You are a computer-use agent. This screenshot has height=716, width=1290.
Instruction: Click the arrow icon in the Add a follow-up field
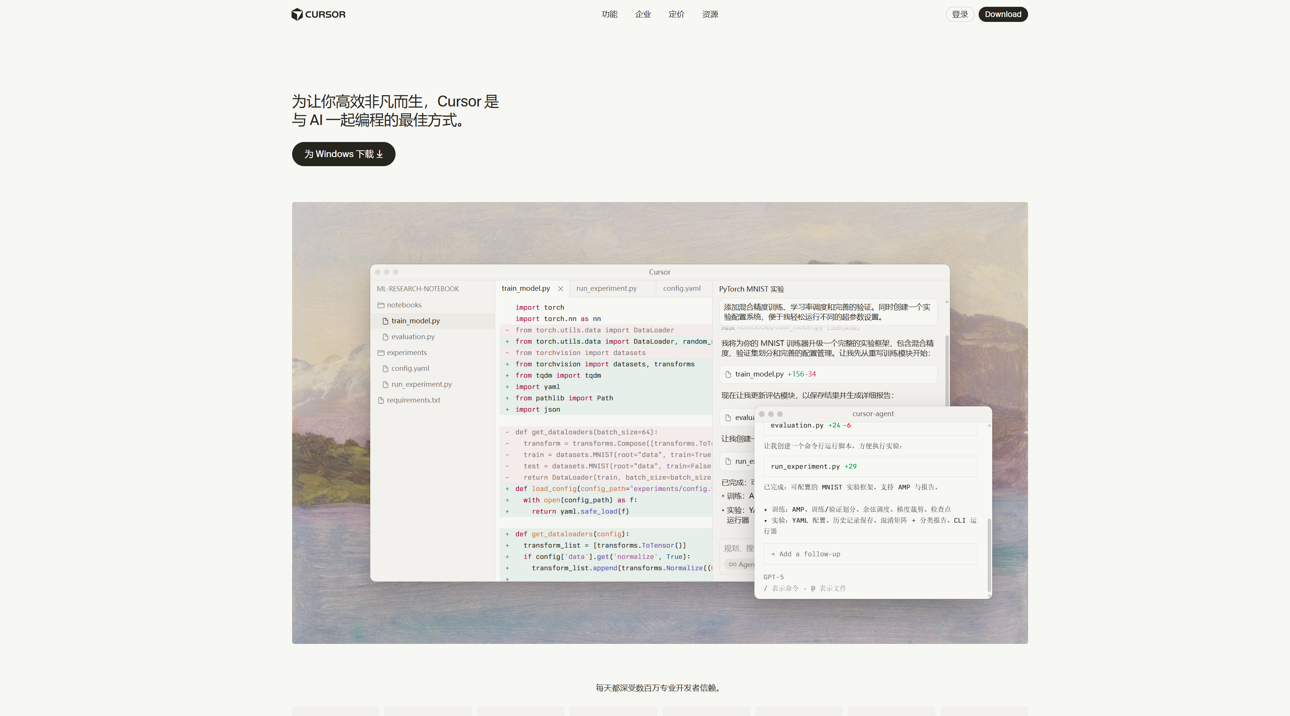[x=773, y=554]
